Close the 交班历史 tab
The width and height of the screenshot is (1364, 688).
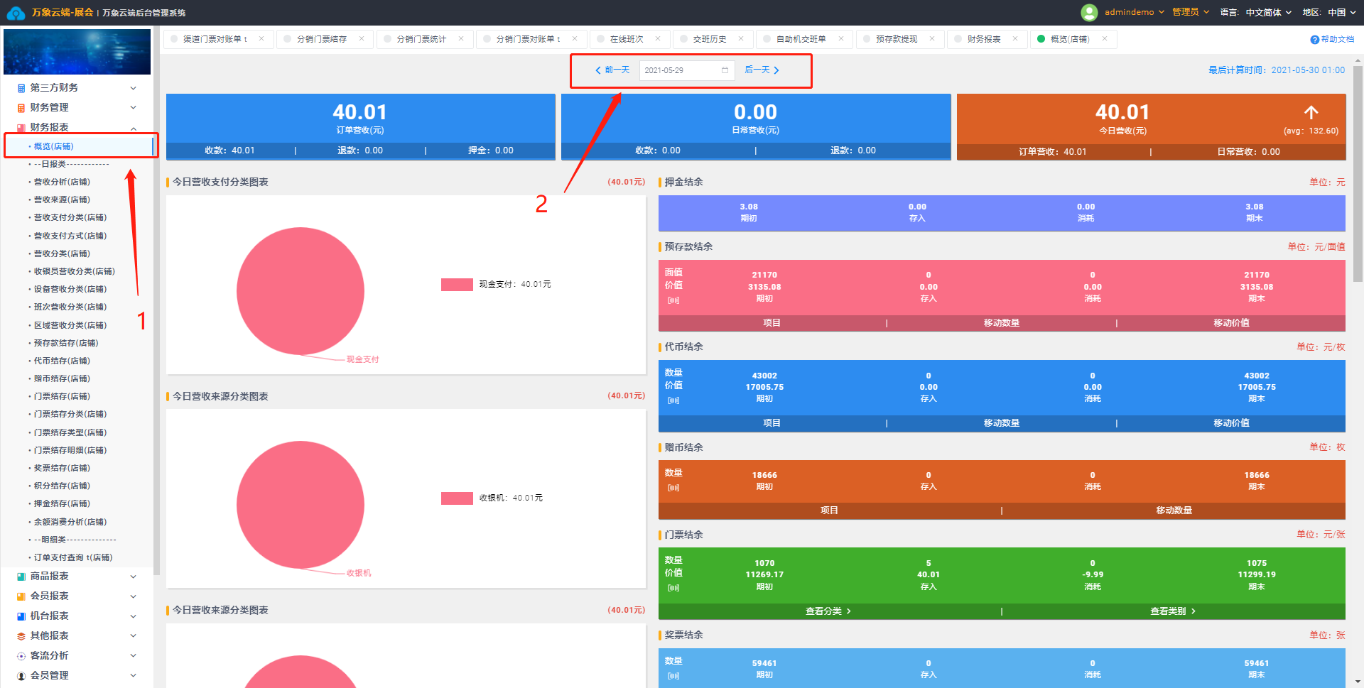point(741,39)
